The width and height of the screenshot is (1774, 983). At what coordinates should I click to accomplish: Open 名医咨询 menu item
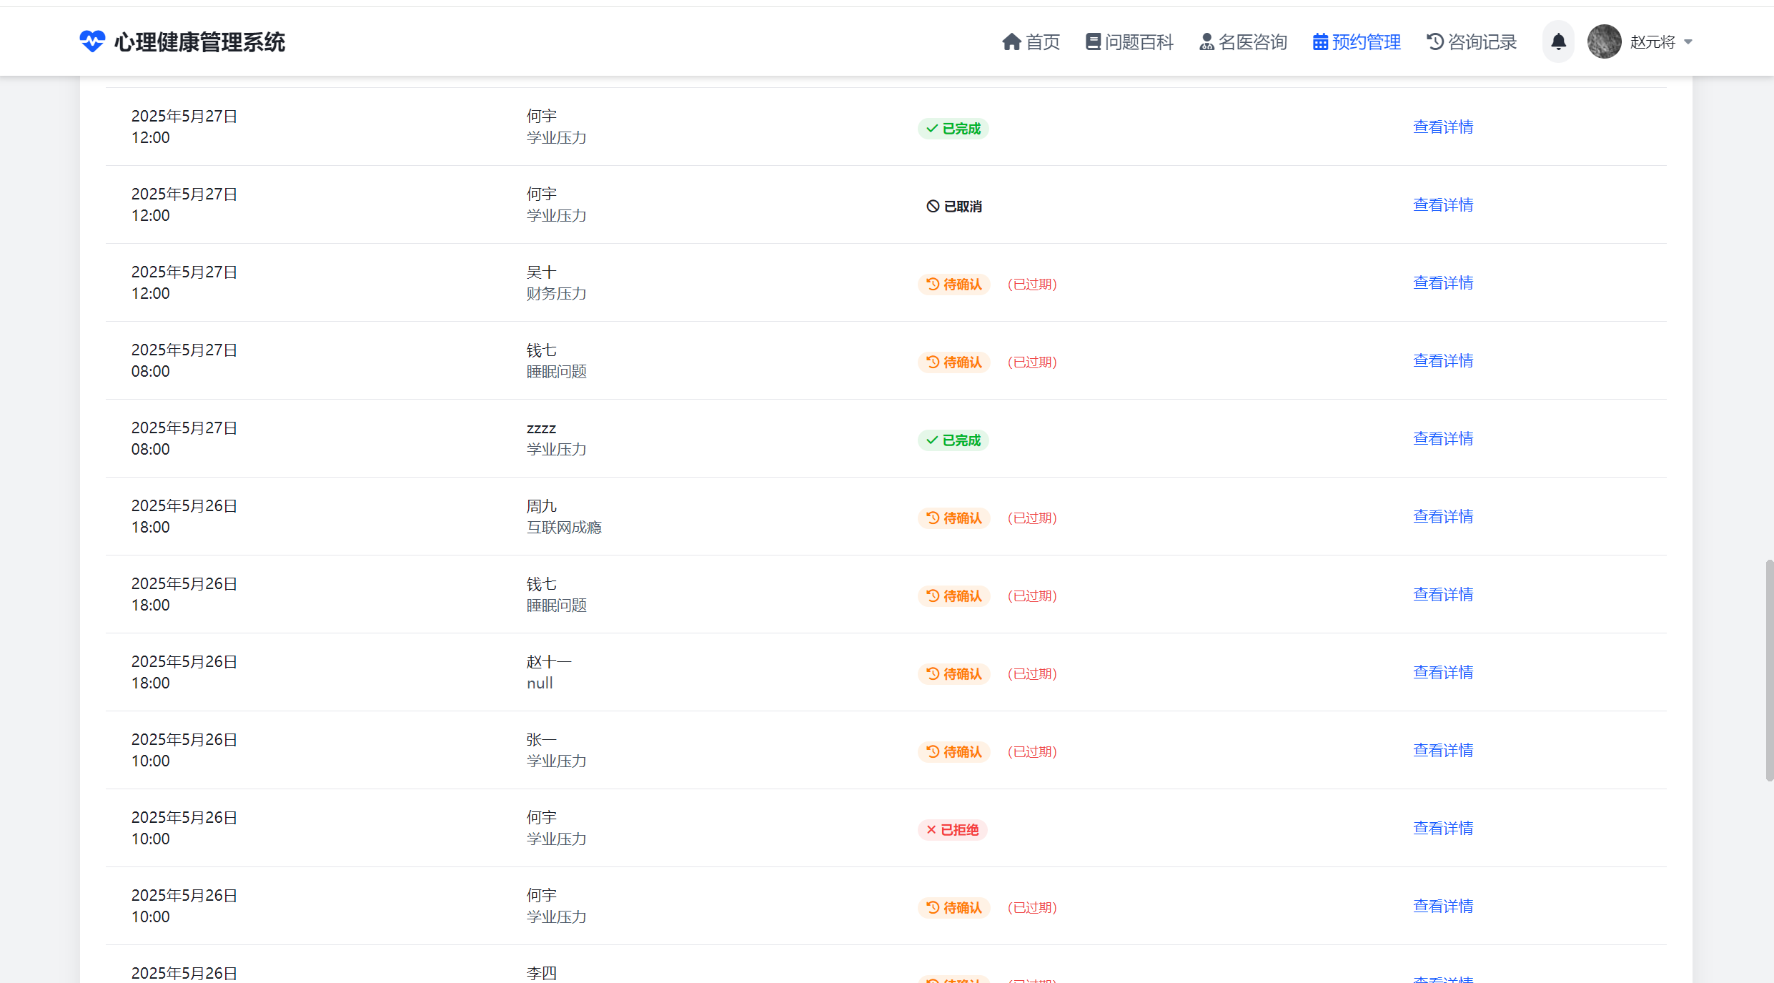(x=1243, y=42)
